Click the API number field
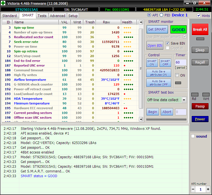 (201, 189)
